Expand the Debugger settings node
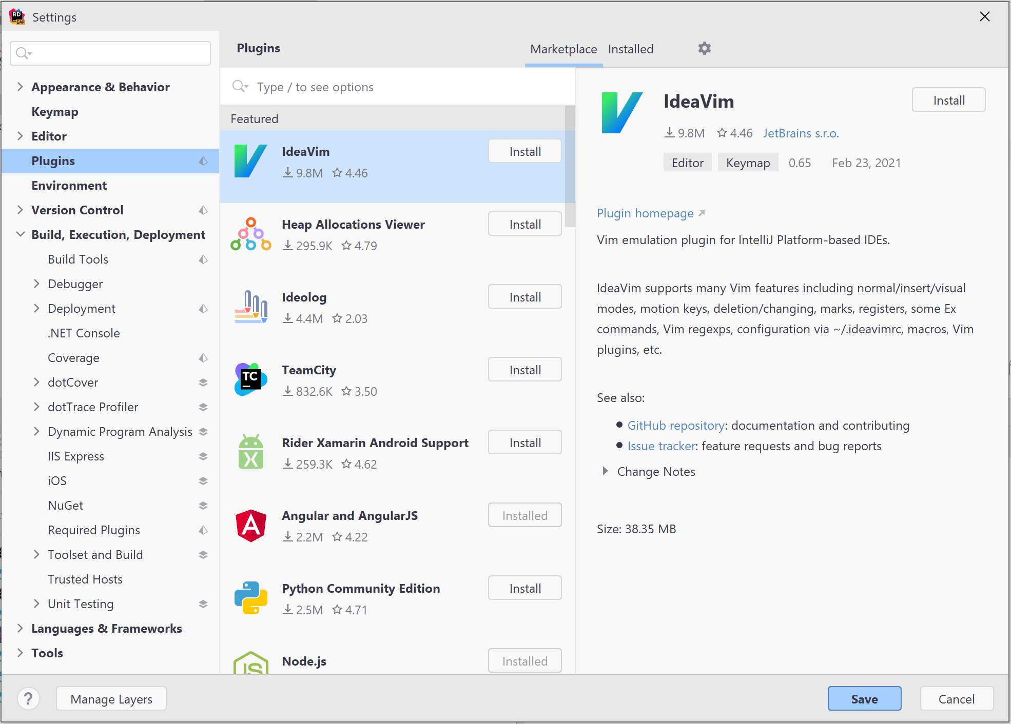Image resolution: width=1011 pixels, height=724 pixels. [36, 284]
